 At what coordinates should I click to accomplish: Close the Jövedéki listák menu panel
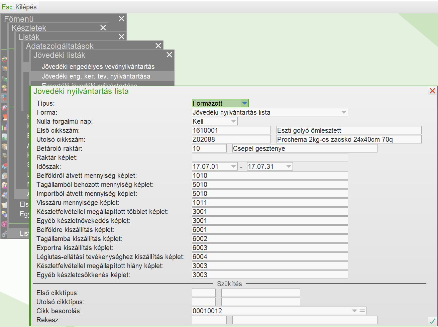[x=169, y=55]
